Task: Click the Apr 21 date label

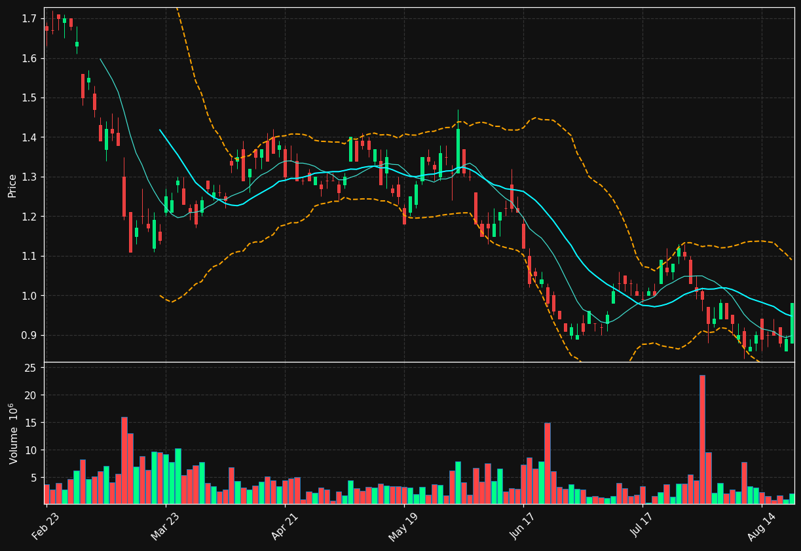Action: (284, 527)
